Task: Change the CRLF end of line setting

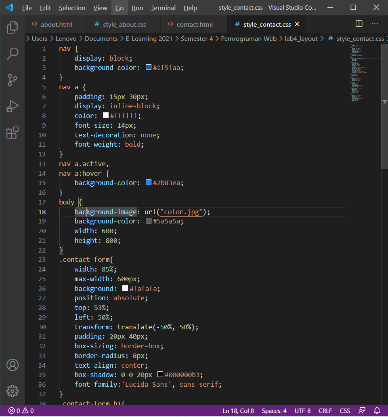Action: tap(325, 411)
